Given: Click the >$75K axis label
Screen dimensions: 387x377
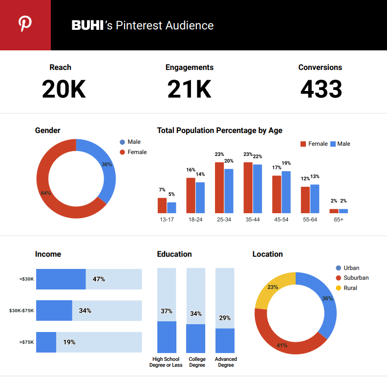Looking at the screenshot, I should click(x=27, y=342).
